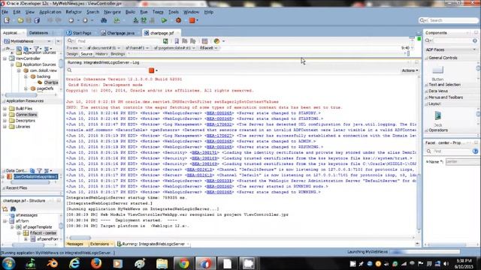Expand the Data Views palette section

pos(426,91)
